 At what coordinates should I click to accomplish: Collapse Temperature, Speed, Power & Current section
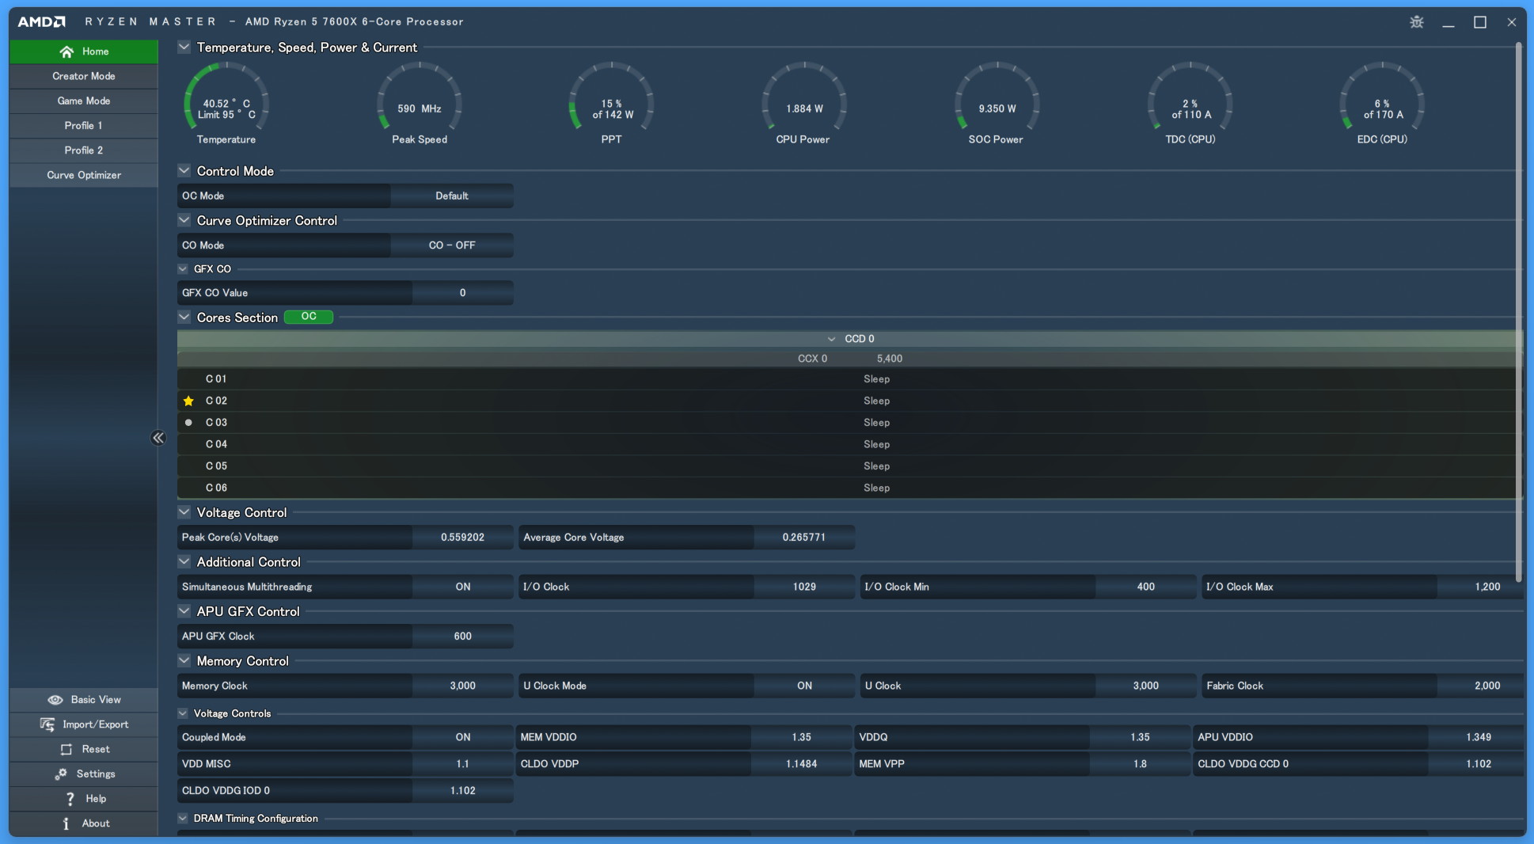click(184, 48)
